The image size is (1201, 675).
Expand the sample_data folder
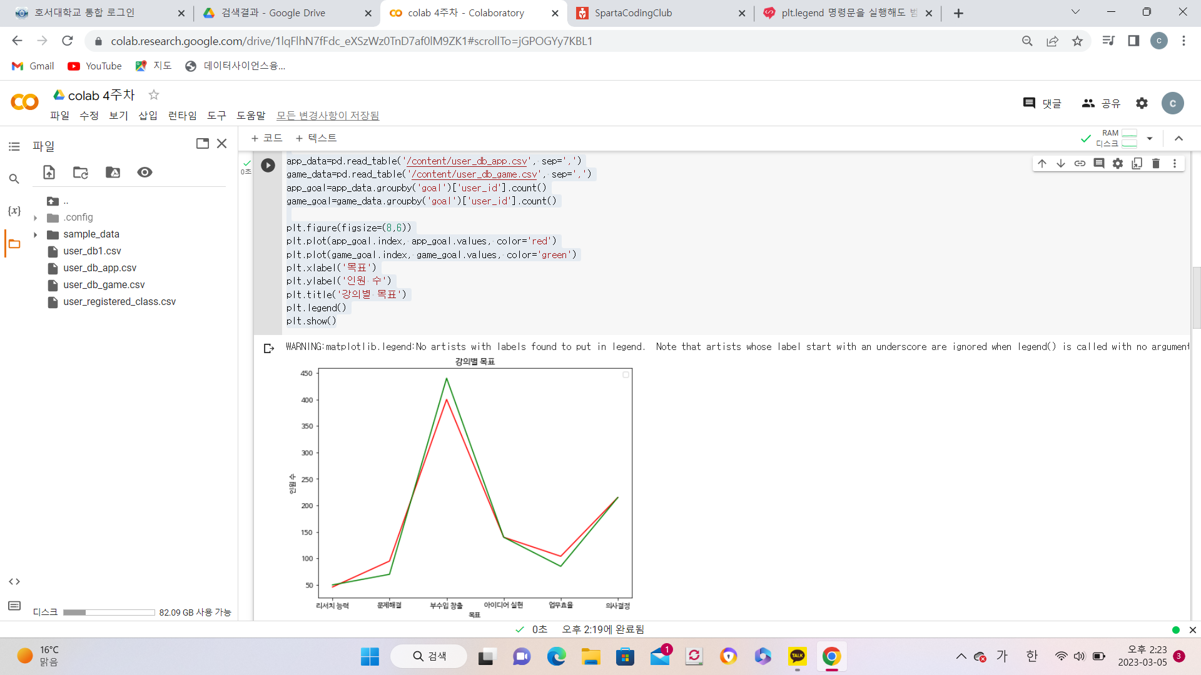pyautogui.click(x=36, y=235)
